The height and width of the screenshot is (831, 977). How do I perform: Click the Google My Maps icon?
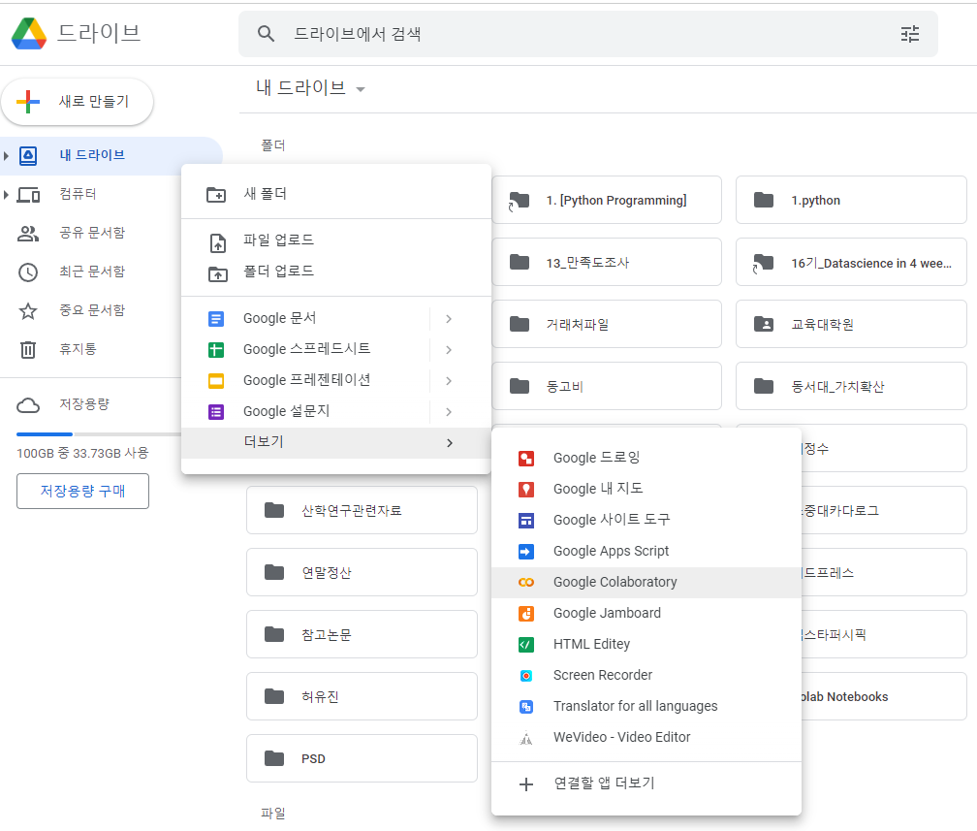coord(526,490)
